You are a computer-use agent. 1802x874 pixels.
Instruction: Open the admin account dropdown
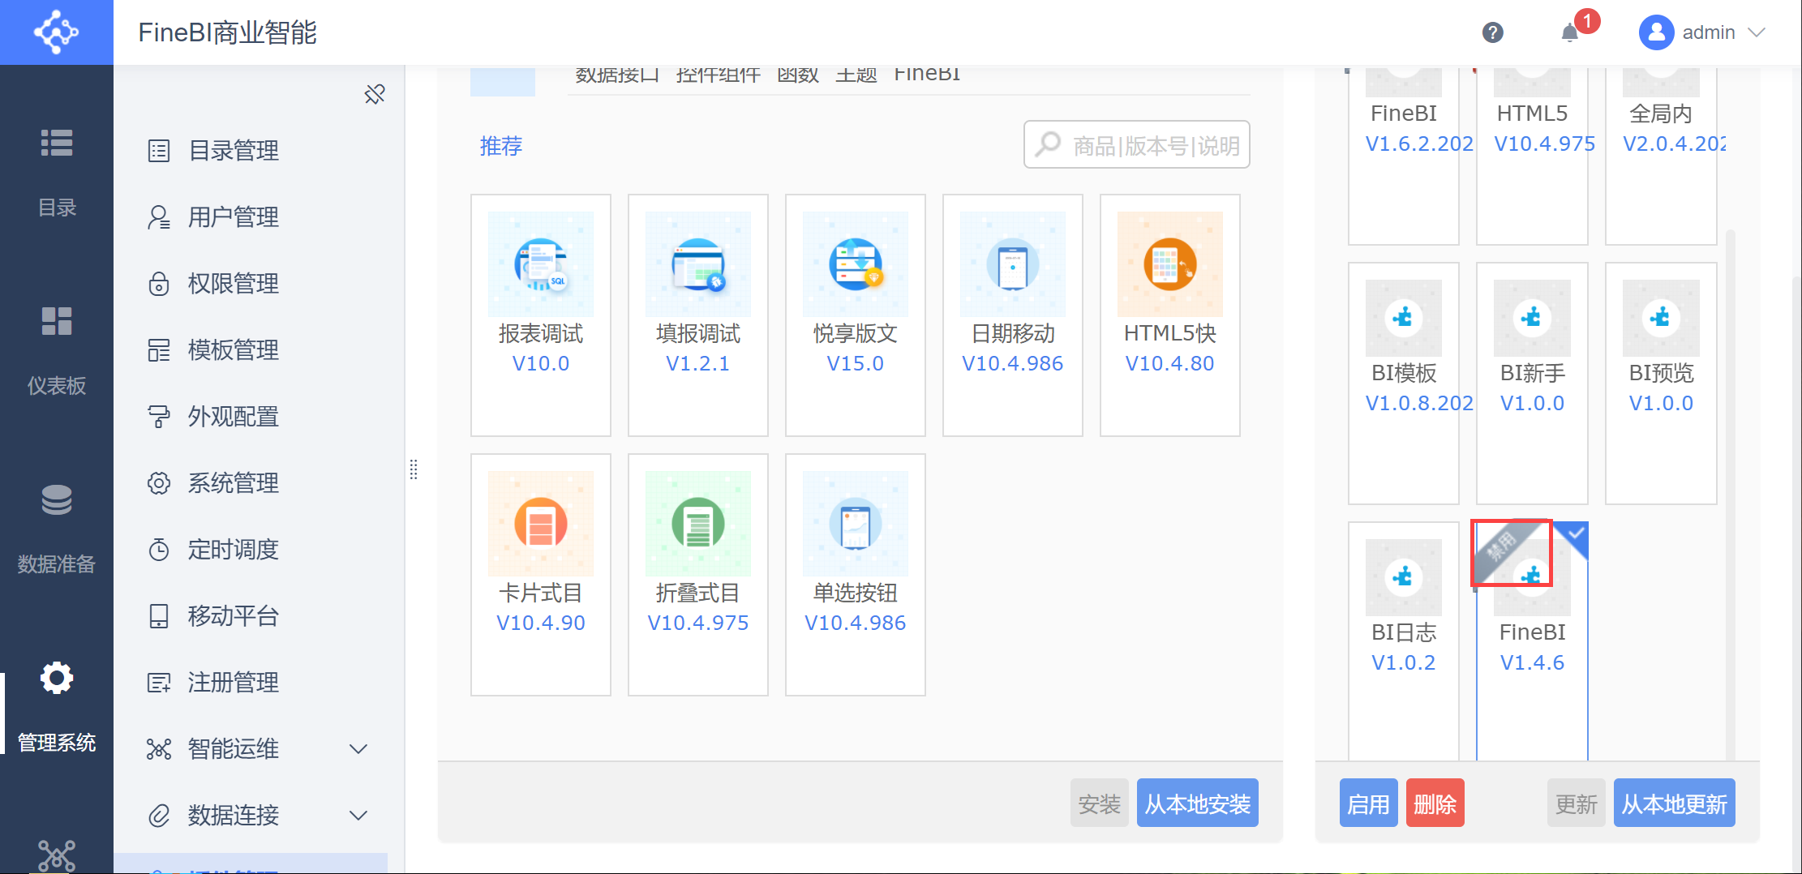(1701, 32)
